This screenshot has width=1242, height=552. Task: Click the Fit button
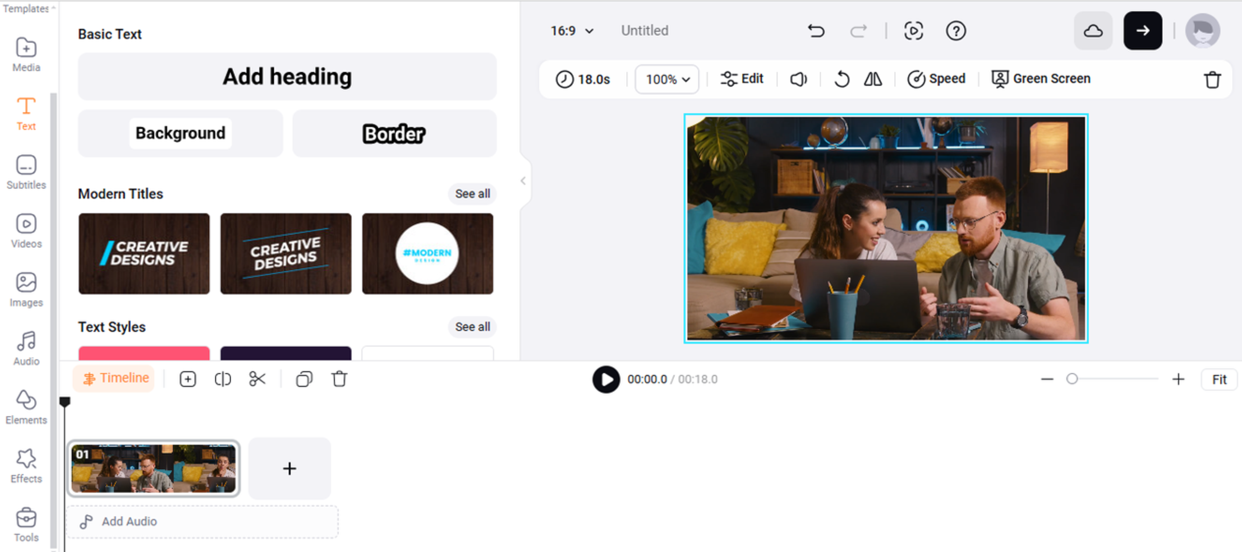point(1219,379)
